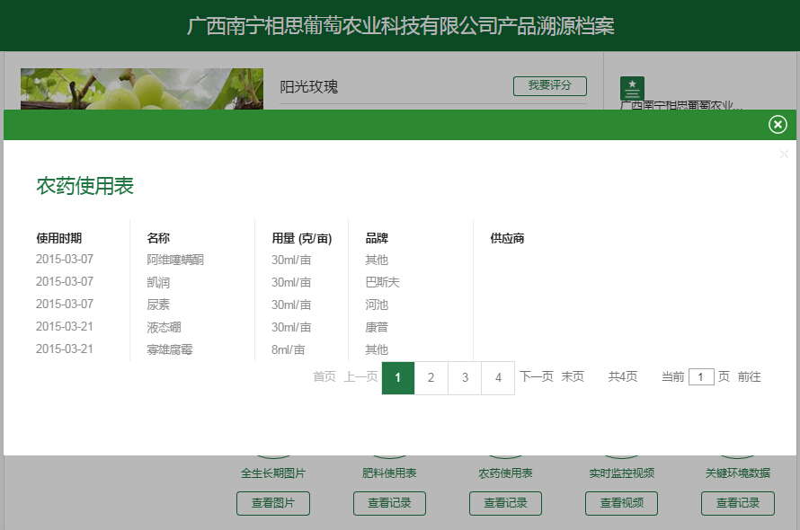Click 上一页 previous page link
This screenshot has height=530, width=800.
coord(360,377)
